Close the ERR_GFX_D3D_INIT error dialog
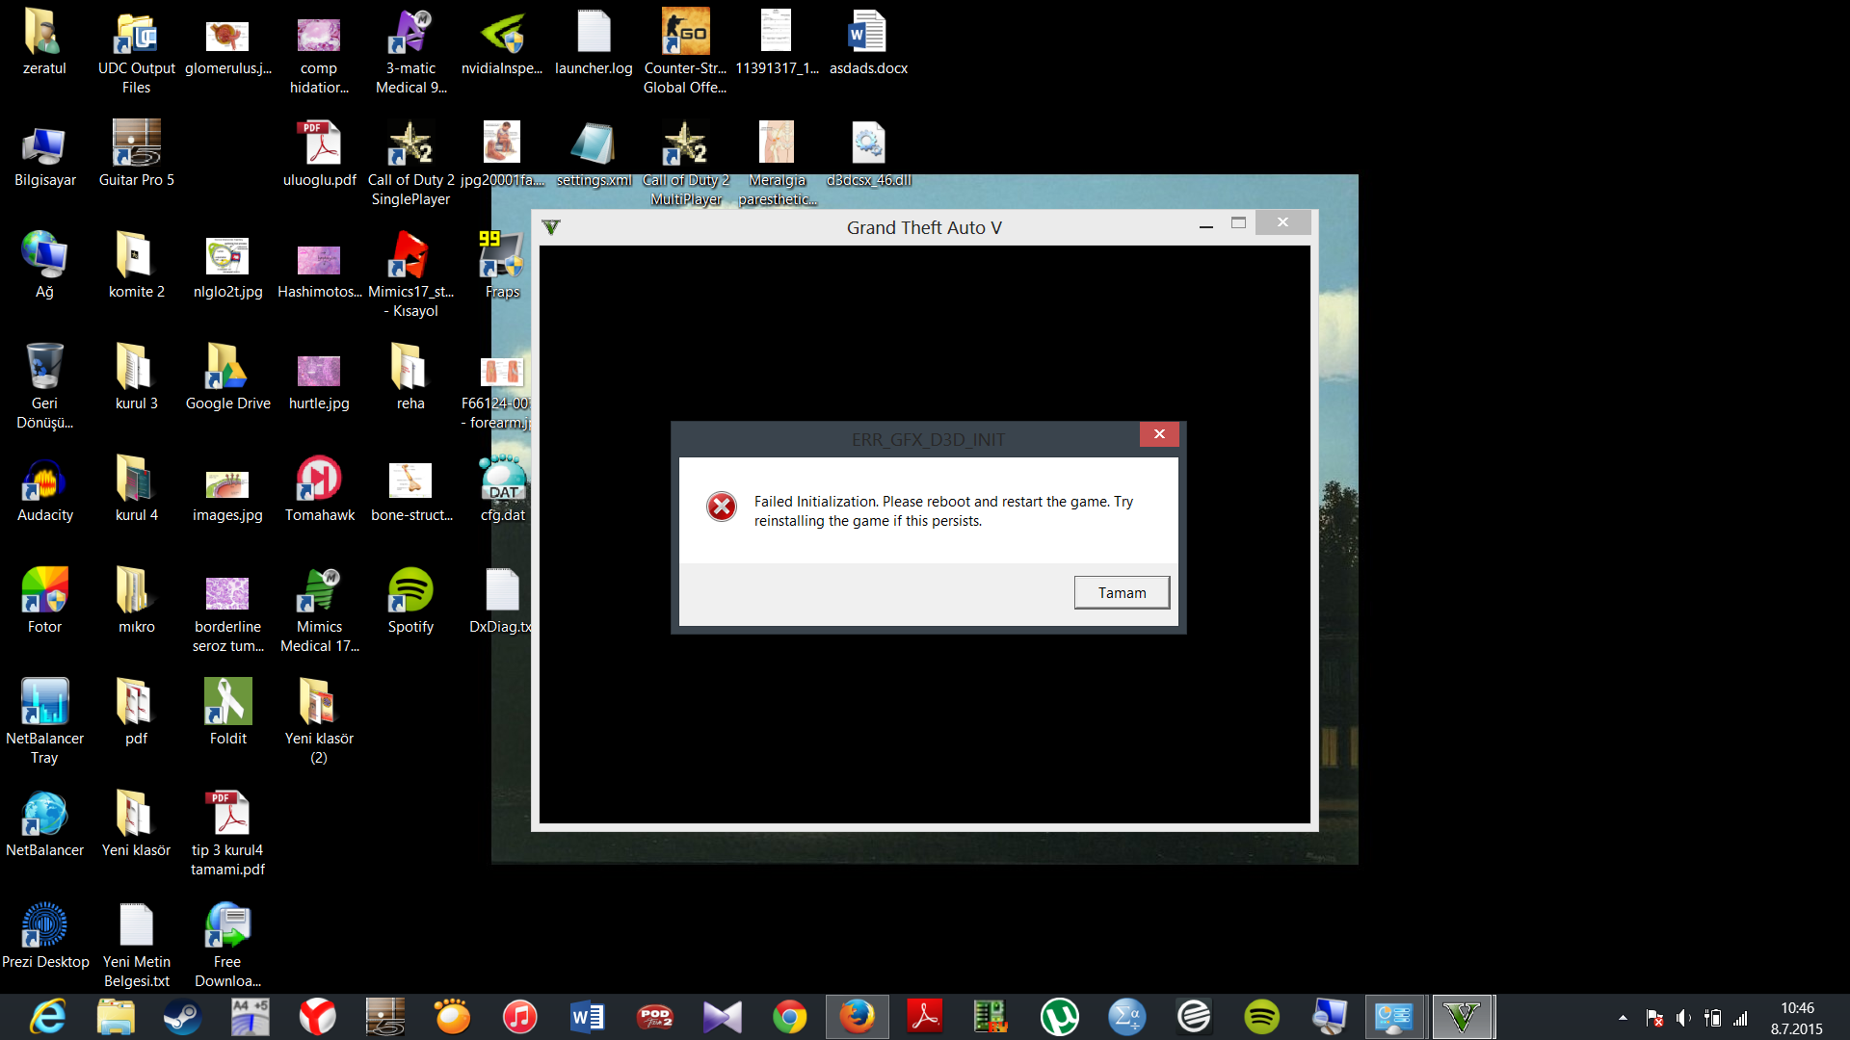 coord(1159,434)
